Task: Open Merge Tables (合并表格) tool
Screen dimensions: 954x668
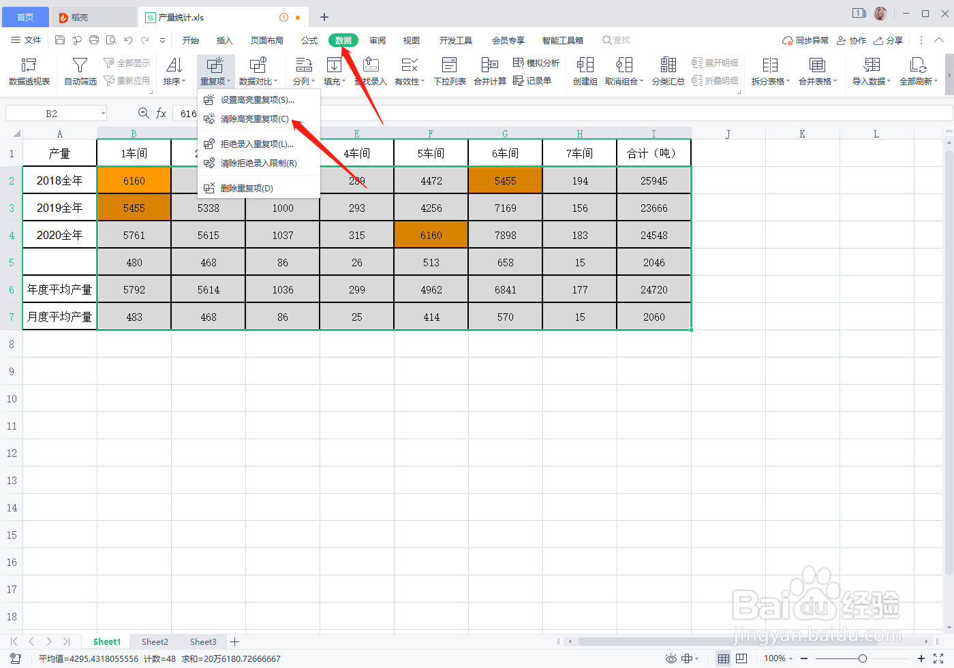Action: click(817, 71)
